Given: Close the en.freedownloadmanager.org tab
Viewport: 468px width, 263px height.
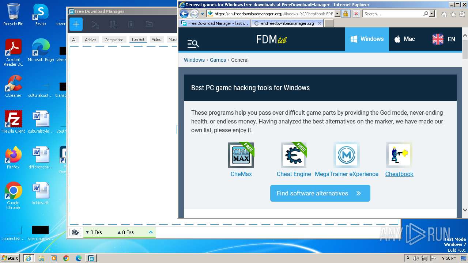Looking at the screenshot, I should tap(319, 23).
